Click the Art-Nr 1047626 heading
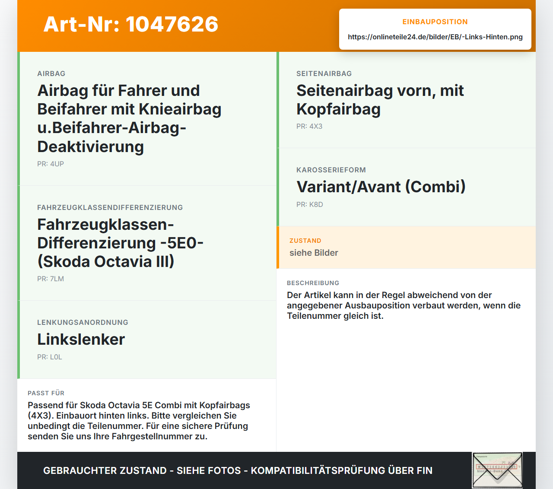553x489 pixels. 131,24
